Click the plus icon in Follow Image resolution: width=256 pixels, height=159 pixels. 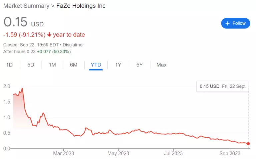click(x=228, y=23)
